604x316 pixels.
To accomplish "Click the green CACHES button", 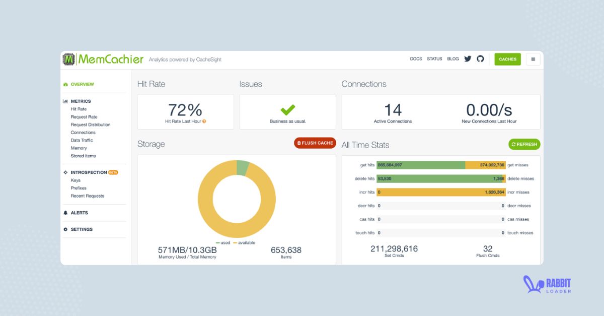I will pos(507,59).
